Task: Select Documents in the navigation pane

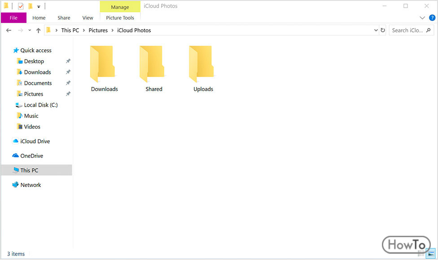Action: point(34,83)
